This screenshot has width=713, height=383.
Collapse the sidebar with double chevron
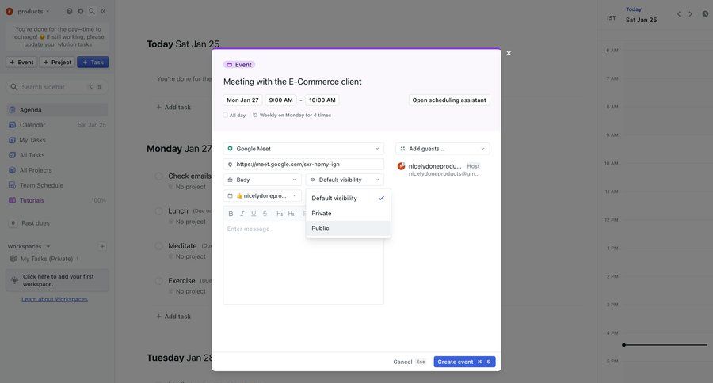103,11
